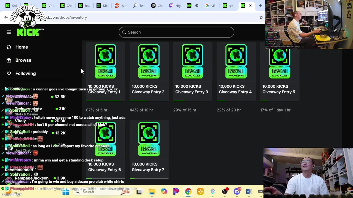
Task: Switch to the 'Che' browser tab
Action: point(157,5)
